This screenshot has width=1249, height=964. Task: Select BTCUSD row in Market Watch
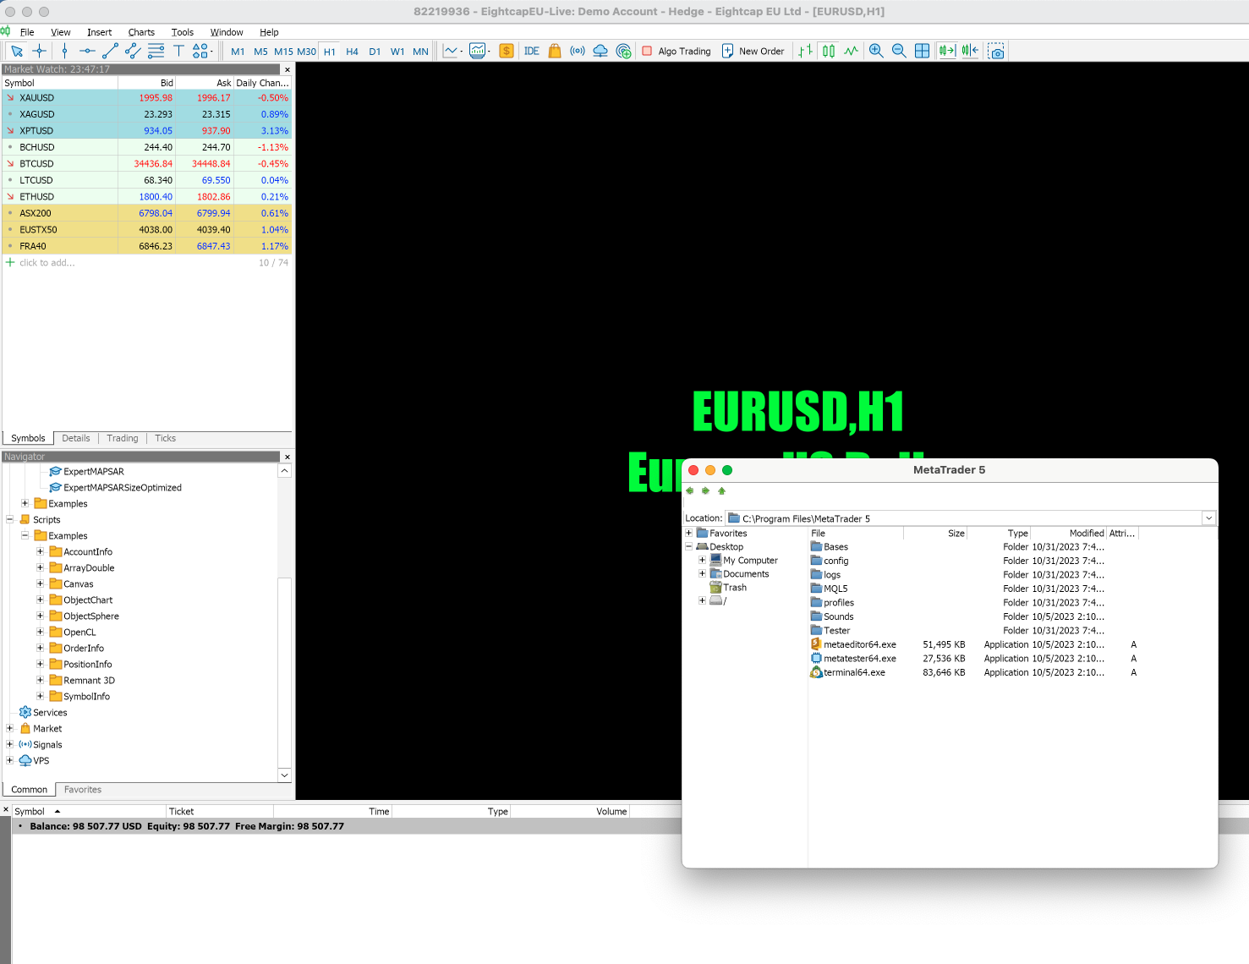pos(147,164)
